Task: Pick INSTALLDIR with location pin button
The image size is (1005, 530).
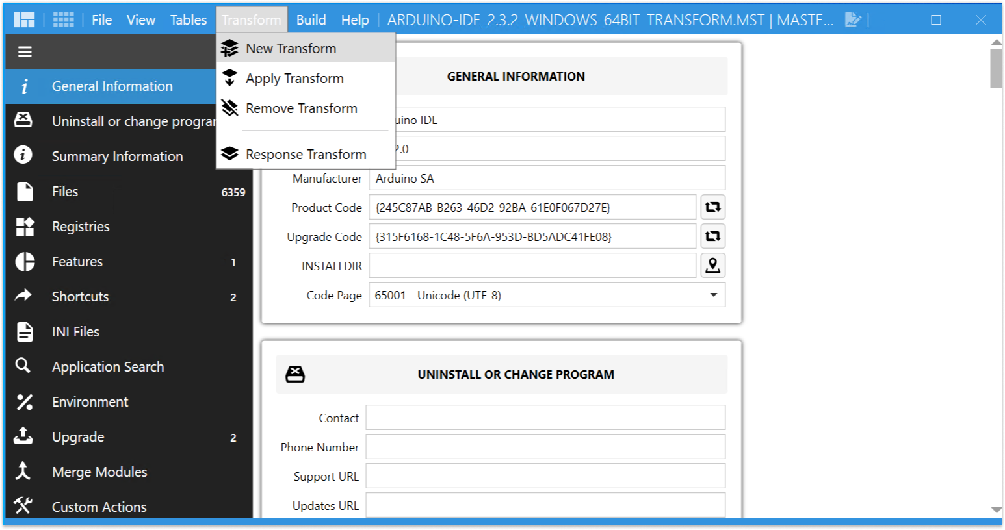Action: pos(712,266)
